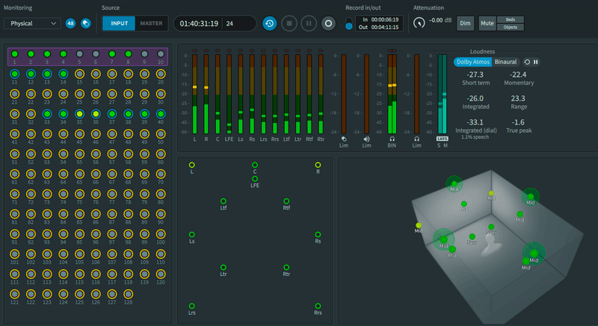Click the Short term value -27.3
The width and height of the screenshot is (598, 326).
(x=475, y=75)
